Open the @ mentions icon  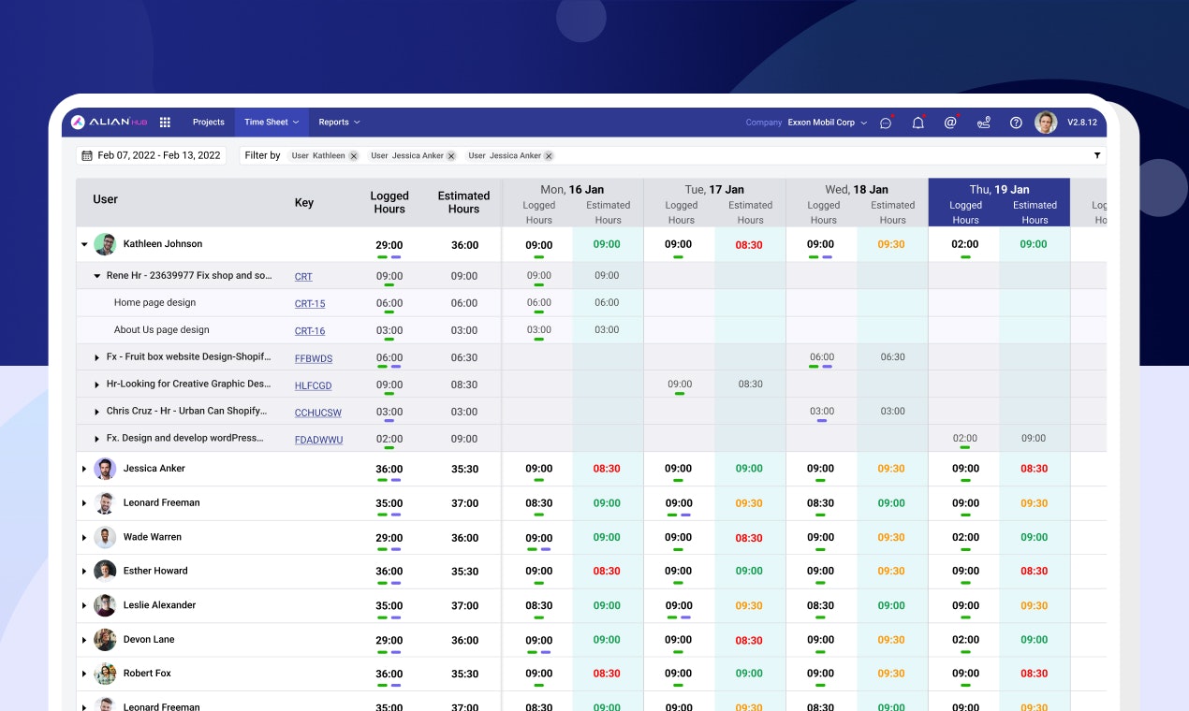coord(950,123)
